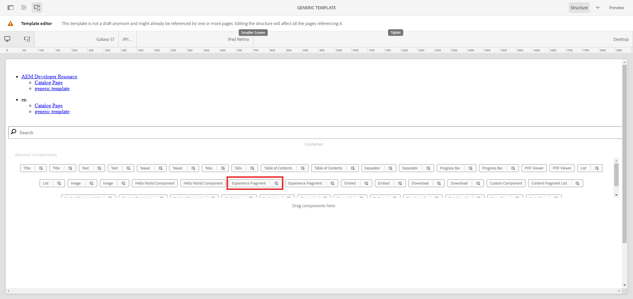
Task: Select the desktop monitor device icon
Action: (7, 39)
